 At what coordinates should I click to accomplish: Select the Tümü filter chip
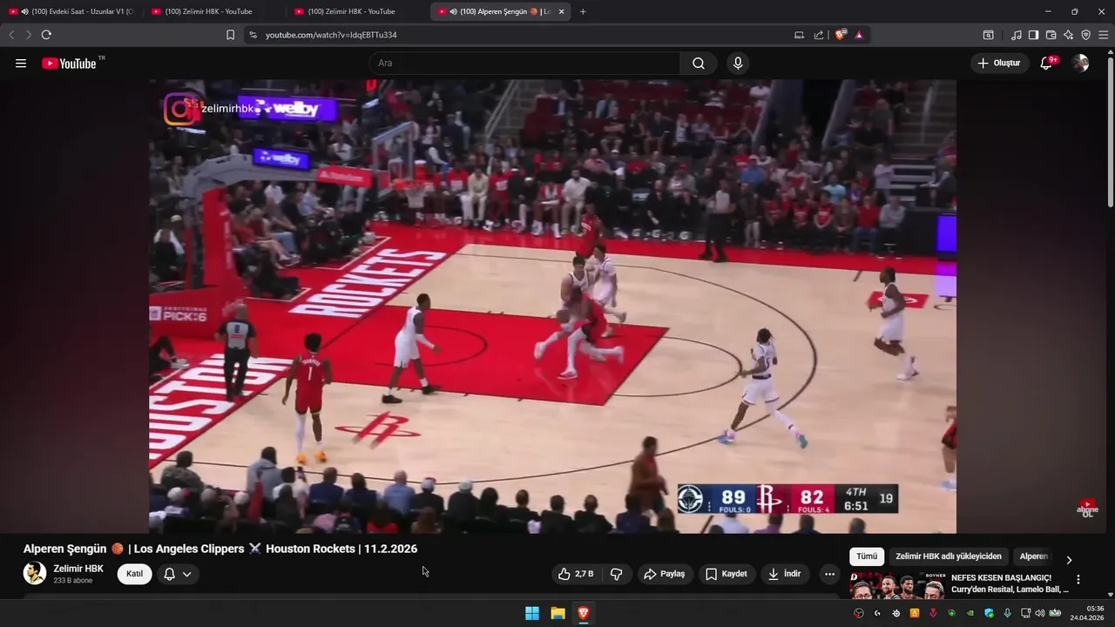tap(867, 556)
